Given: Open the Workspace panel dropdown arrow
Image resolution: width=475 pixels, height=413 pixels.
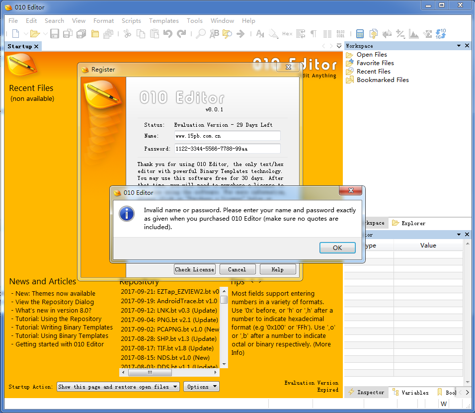Looking at the screenshot, I should click(459, 45).
